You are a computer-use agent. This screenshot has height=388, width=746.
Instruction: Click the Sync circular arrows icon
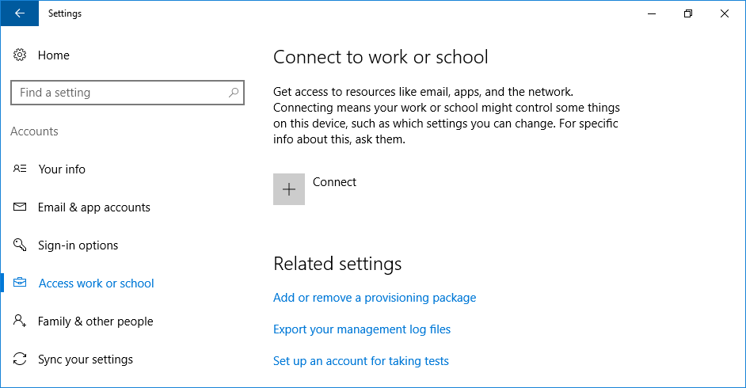[x=20, y=359]
